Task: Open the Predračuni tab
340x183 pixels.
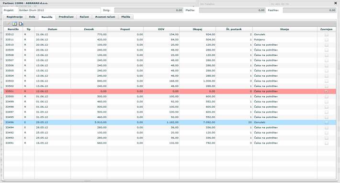Action: point(66,17)
